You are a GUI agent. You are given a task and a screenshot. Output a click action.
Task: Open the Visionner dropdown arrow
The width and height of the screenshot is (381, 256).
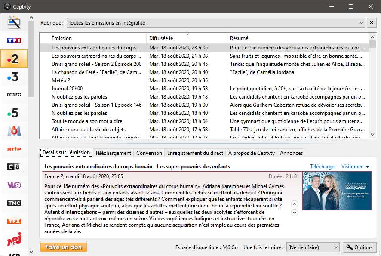pyautogui.click(x=367, y=167)
